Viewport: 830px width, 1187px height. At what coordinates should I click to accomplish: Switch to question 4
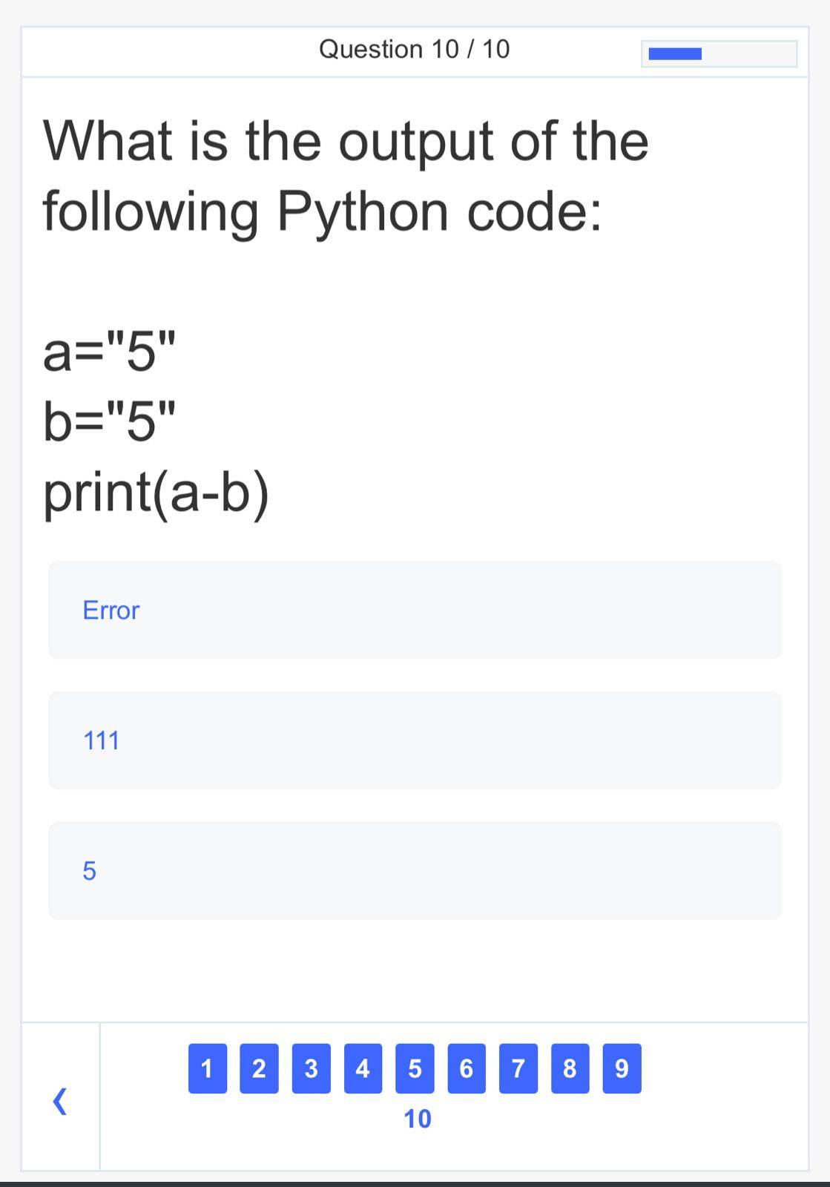tap(363, 1068)
